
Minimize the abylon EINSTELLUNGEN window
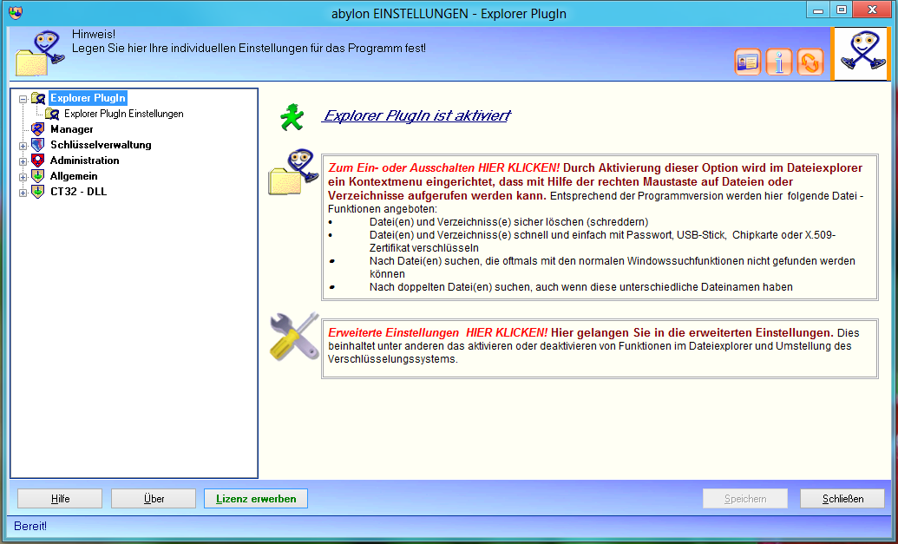[818, 10]
